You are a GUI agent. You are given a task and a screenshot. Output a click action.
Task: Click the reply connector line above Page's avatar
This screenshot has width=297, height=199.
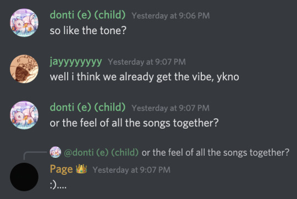tap(34, 154)
